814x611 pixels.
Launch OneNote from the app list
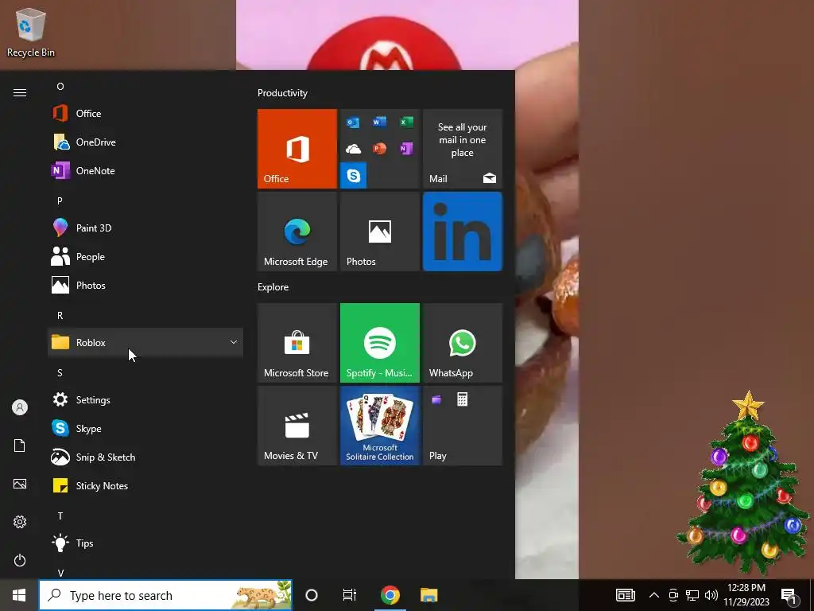(x=145, y=170)
